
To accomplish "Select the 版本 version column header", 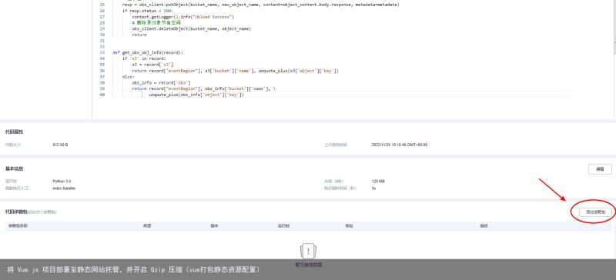I will (215, 226).
